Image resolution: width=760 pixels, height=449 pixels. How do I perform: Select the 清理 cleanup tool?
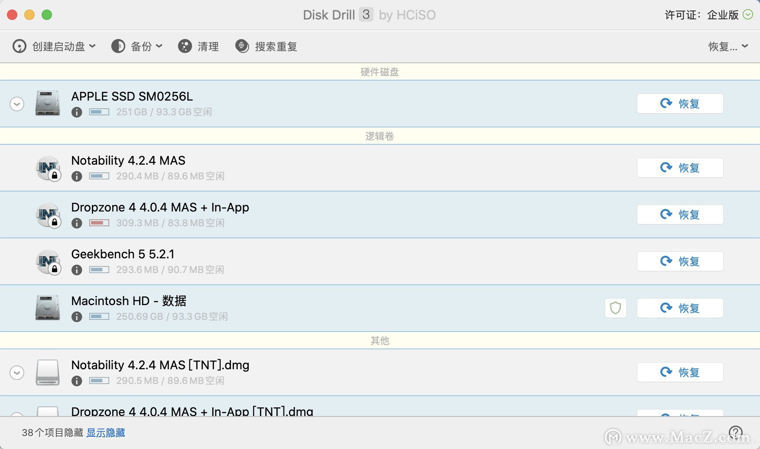click(x=198, y=46)
